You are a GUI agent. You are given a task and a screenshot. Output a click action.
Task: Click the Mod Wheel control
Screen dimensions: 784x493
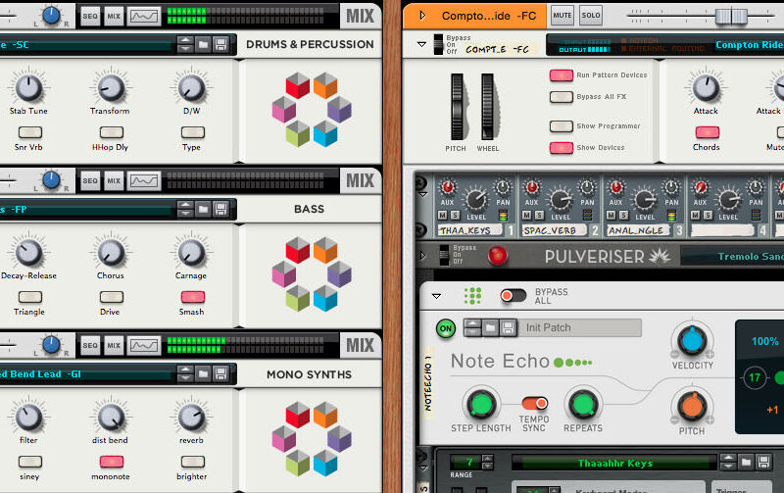(487, 107)
